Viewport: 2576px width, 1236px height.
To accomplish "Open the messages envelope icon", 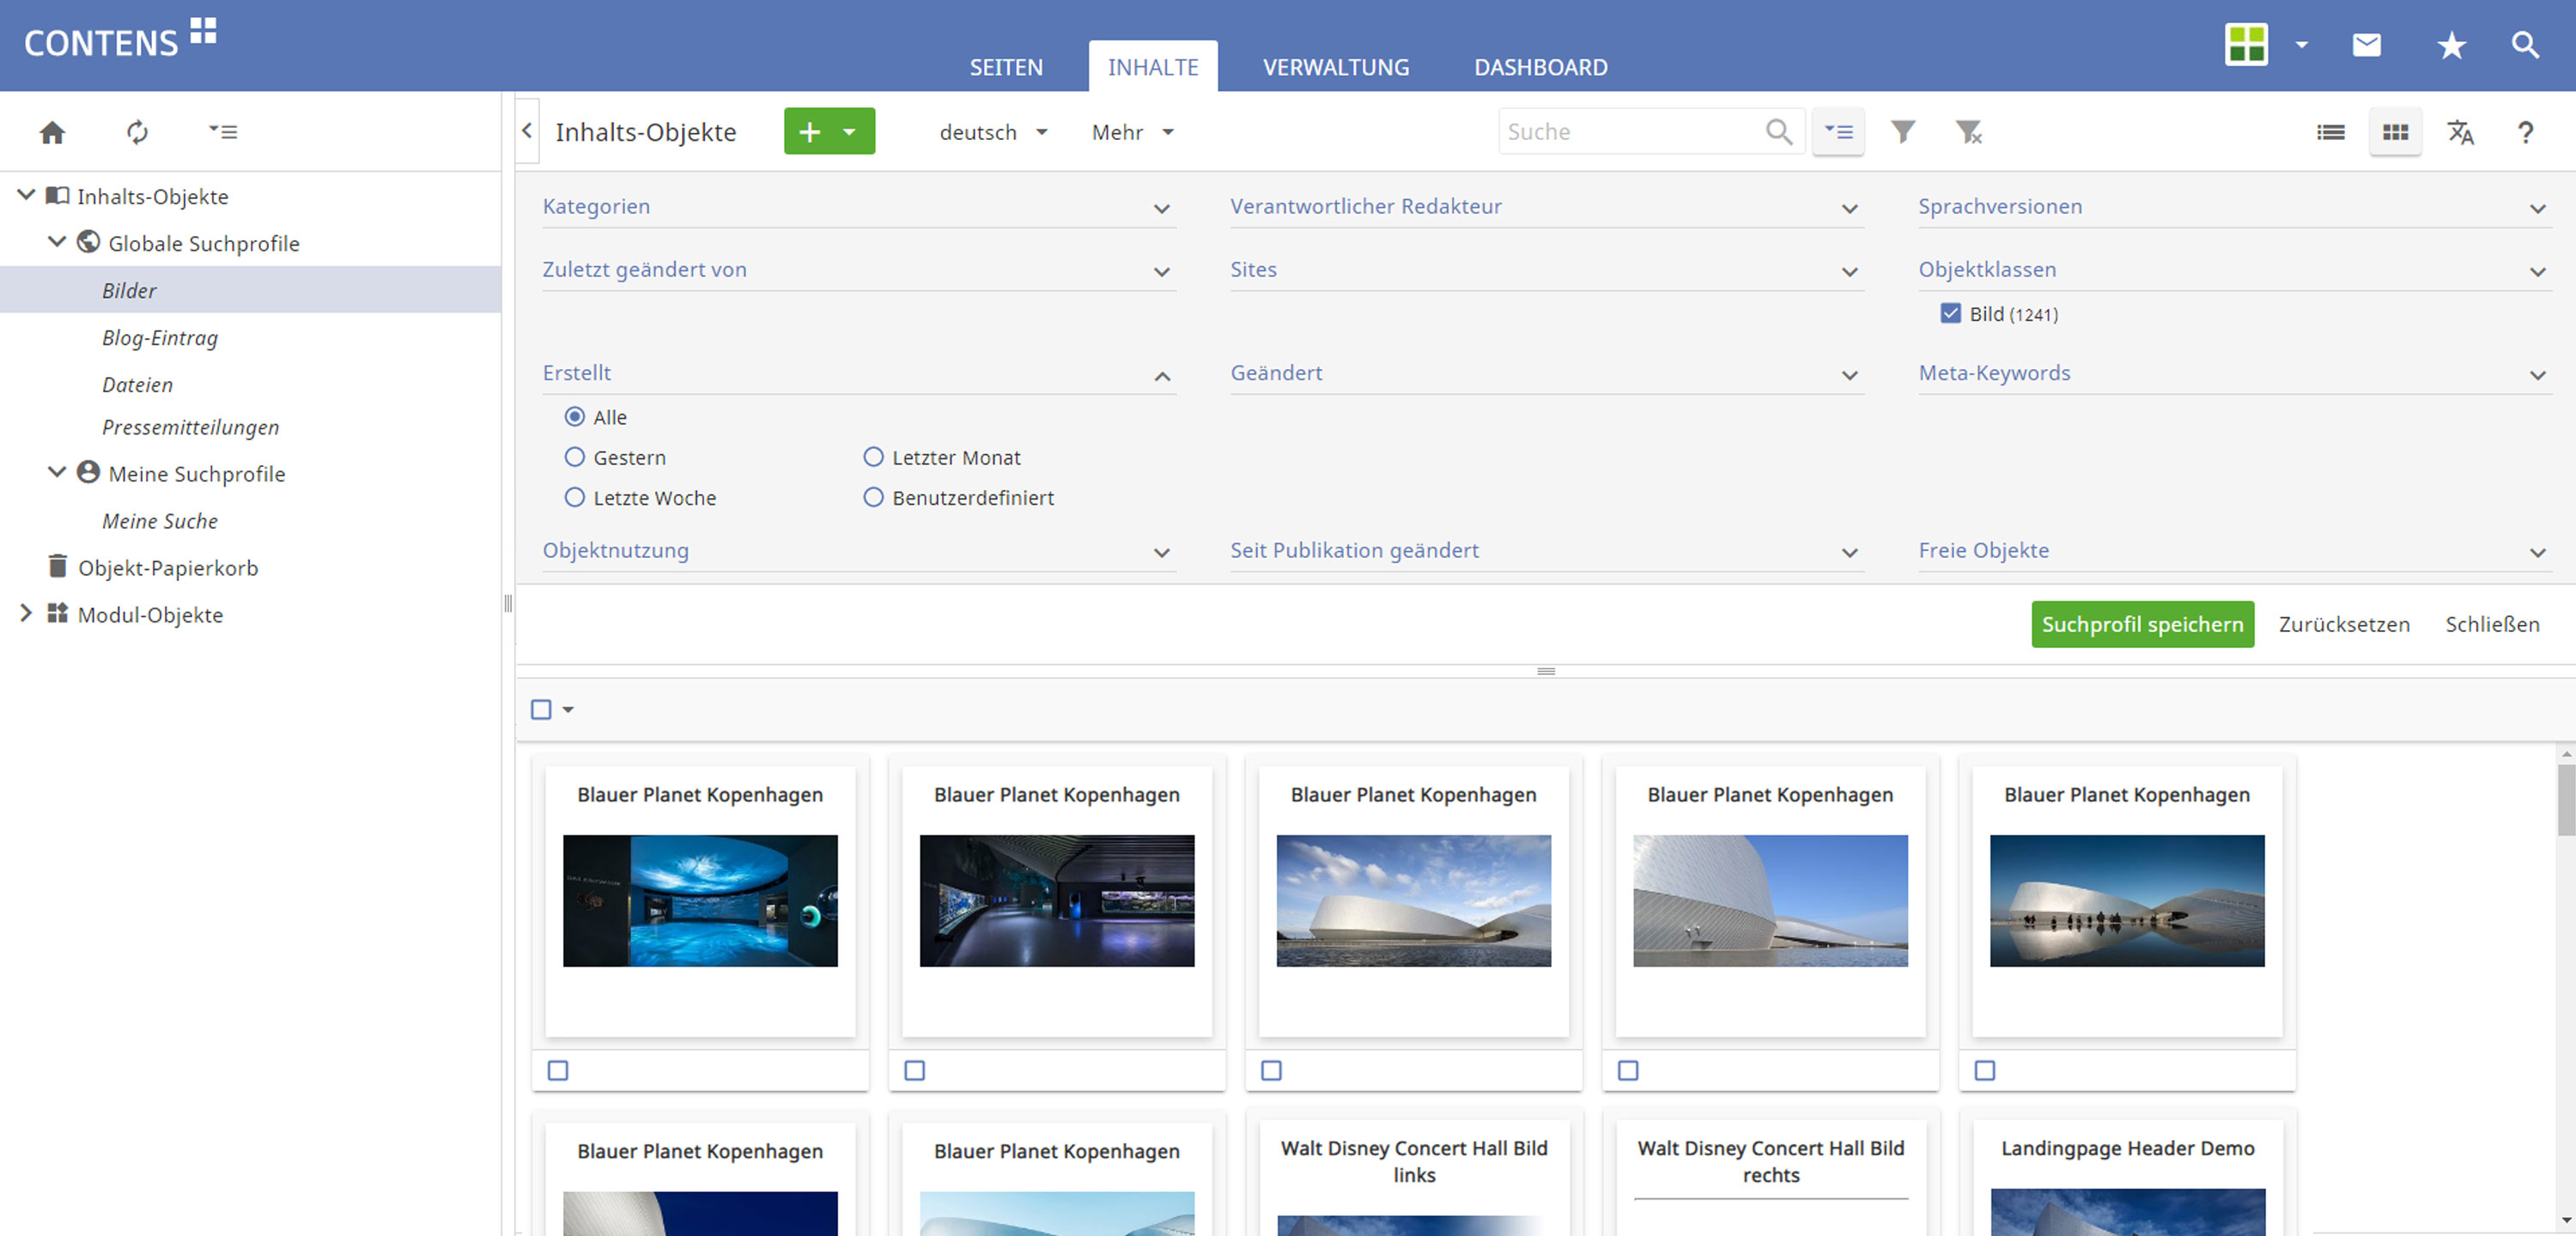I will click(x=2366, y=45).
